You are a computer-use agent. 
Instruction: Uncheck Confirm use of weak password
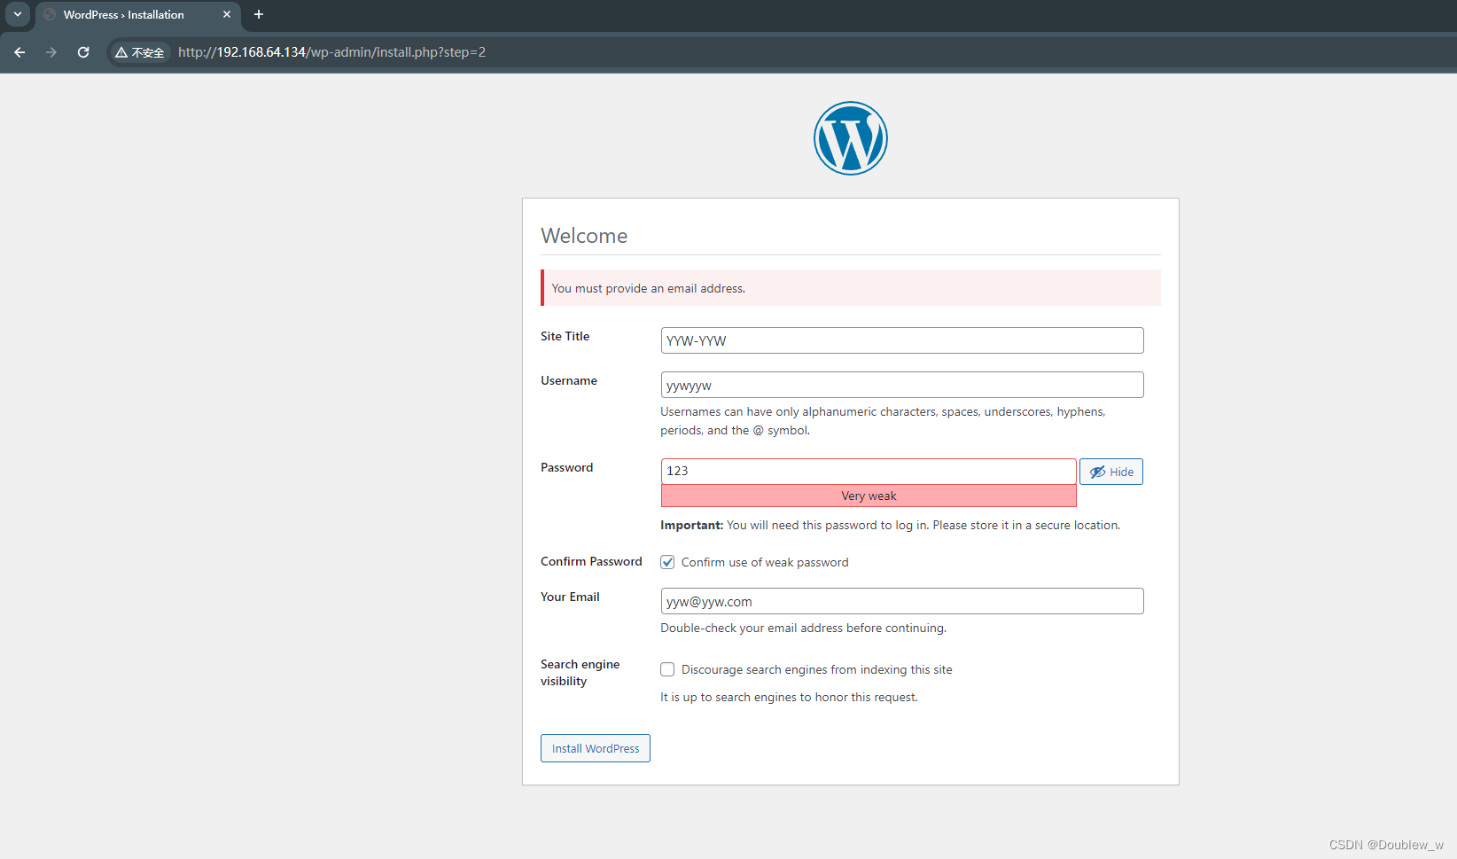point(666,561)
